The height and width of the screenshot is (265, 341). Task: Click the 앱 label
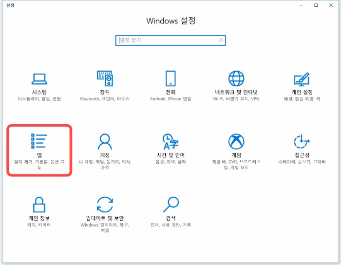(39, 155)
